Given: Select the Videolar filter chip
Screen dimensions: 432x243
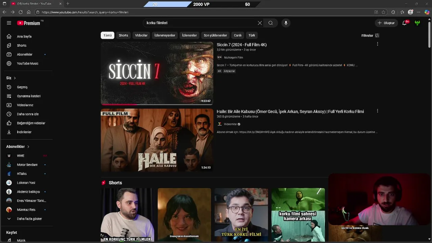Looking at the screenshot, I should click(141, 35).
